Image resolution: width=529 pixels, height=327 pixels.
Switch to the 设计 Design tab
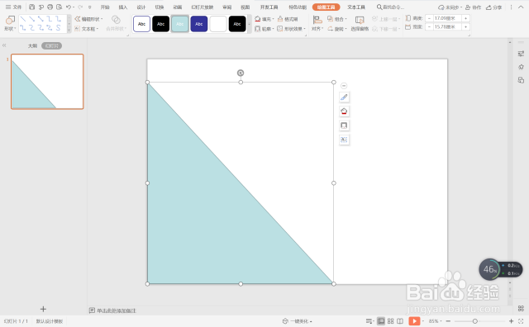[141, 7]
